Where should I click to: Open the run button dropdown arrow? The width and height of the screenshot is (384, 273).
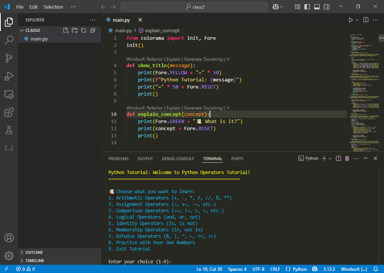[357, 20]
